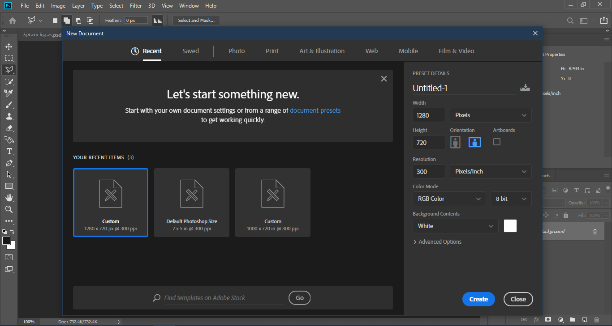Open the tool preset picker arrow
This screenshot has height=326, width=612.
click(x=41, y=21)
